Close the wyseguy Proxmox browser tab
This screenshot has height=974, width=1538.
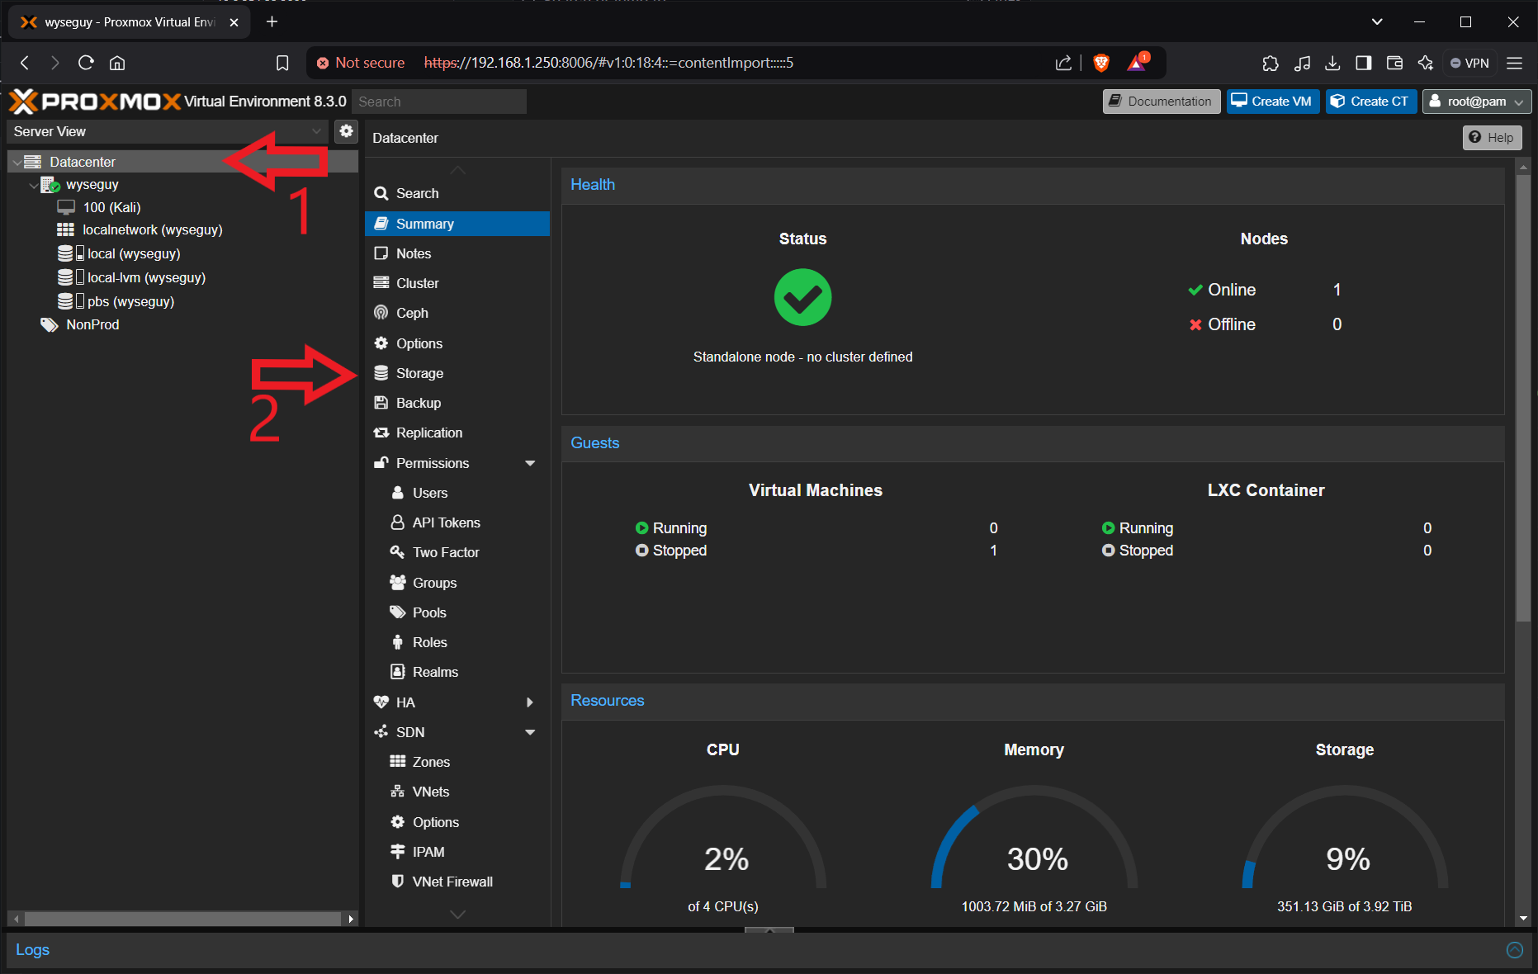[234, 22]
